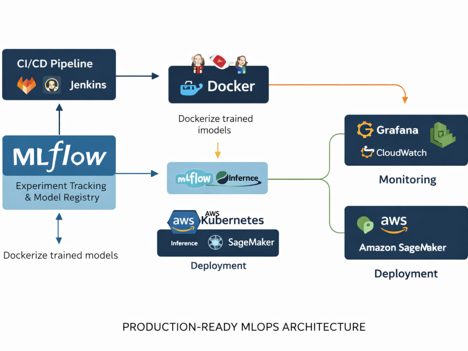Click the Grafana gear logo icon
Viewport: 468px width, 351px height.
[x=365, y=130]
